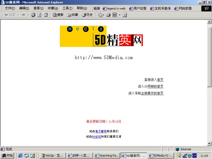The width and height of the screenshot is (212, 159).
Task: Open the Favorites (收藏) toolbar button
Action: [x=73, y=15]
